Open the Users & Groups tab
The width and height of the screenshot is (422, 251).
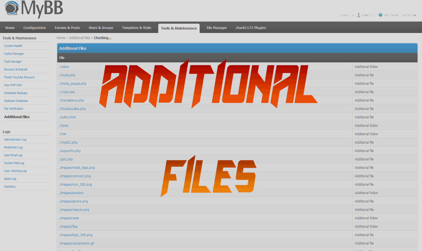(x=101, y=28)
